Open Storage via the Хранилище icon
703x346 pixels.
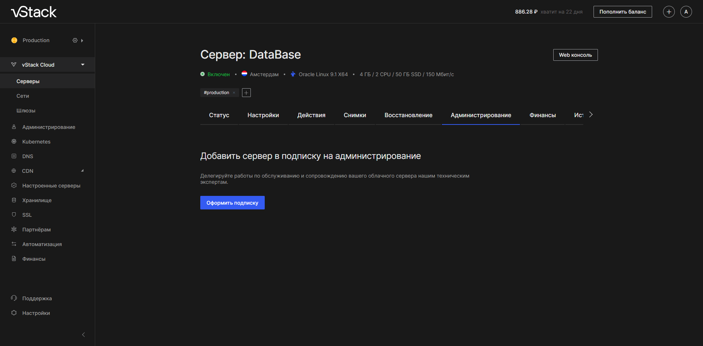pos(14,200)
